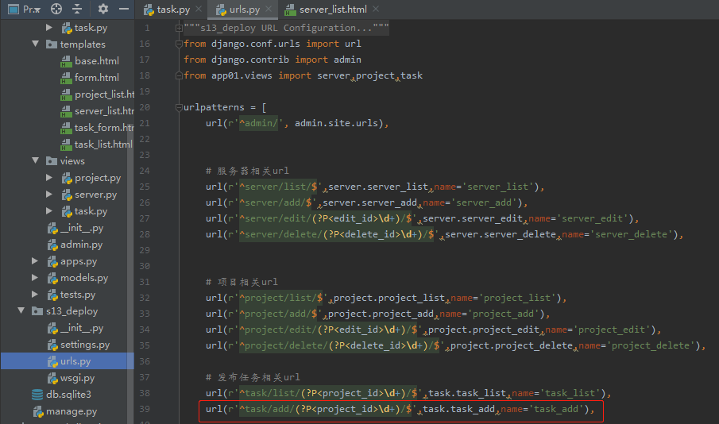Click 'task_list' name string on line 38
Image resolution: width=719 pixels, height=424 pixels.
570,393
